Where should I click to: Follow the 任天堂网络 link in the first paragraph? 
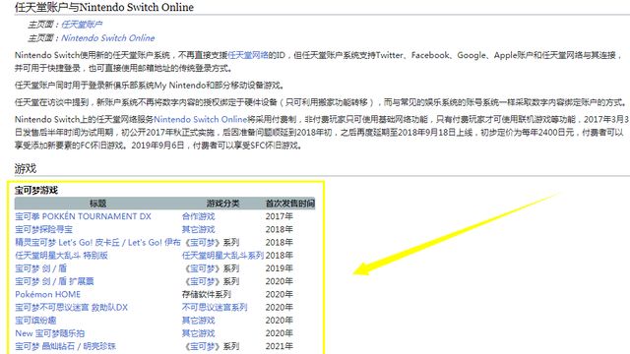coord(248,55)
